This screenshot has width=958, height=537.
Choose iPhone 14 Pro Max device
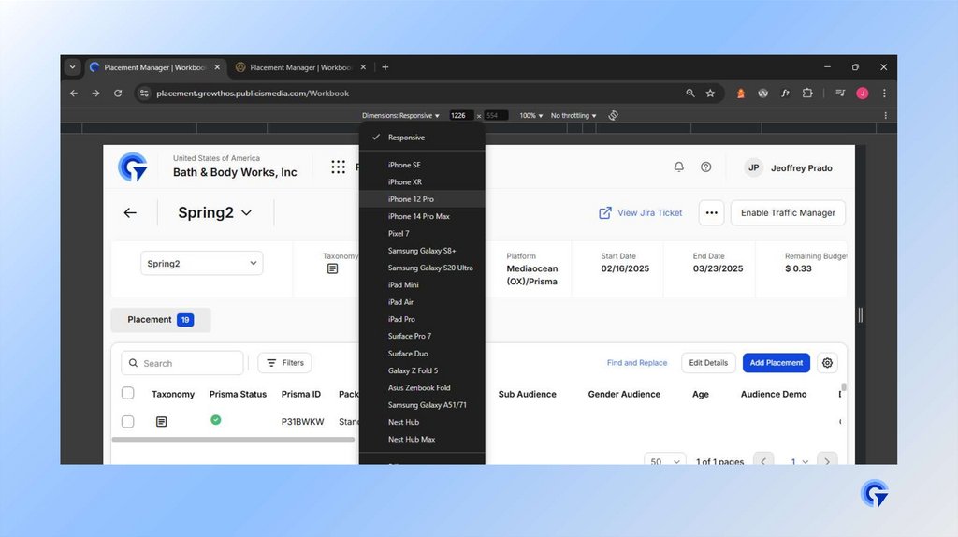[x=422, y=216]
